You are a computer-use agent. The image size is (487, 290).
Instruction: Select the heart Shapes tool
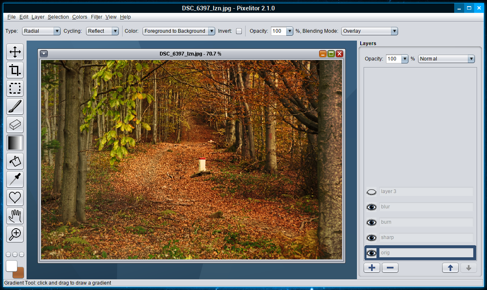(x=15, y=198)
